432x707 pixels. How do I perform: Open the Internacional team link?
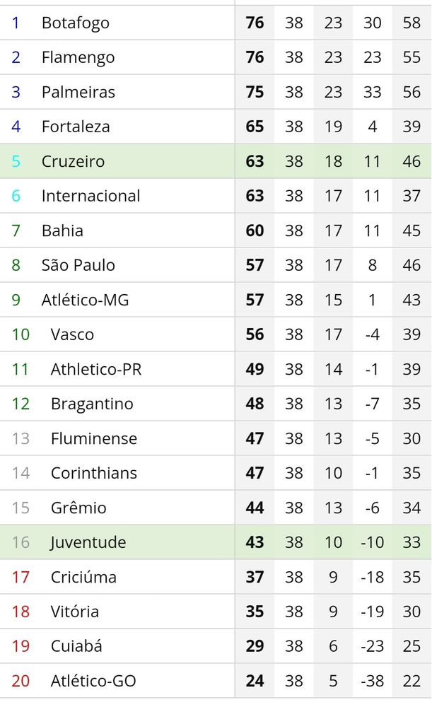click(91, 196)
